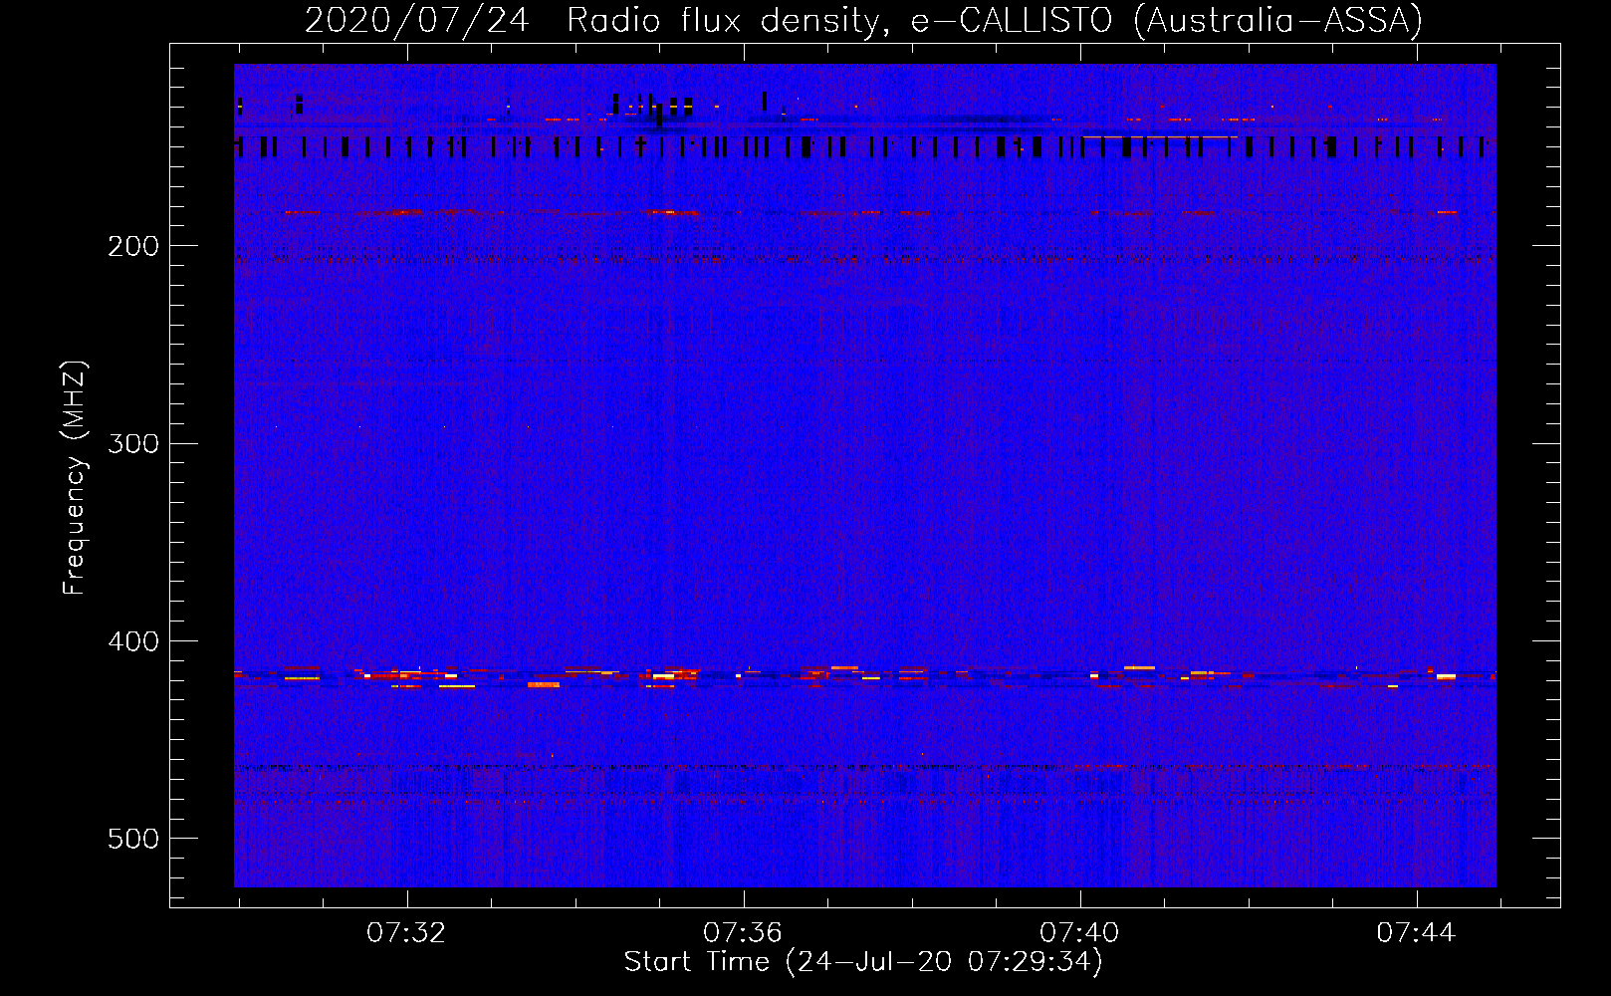Click the 07:32 time tick label
Image resolution: width=1611 pixels, height=996 pixels.
click(406, 933)
